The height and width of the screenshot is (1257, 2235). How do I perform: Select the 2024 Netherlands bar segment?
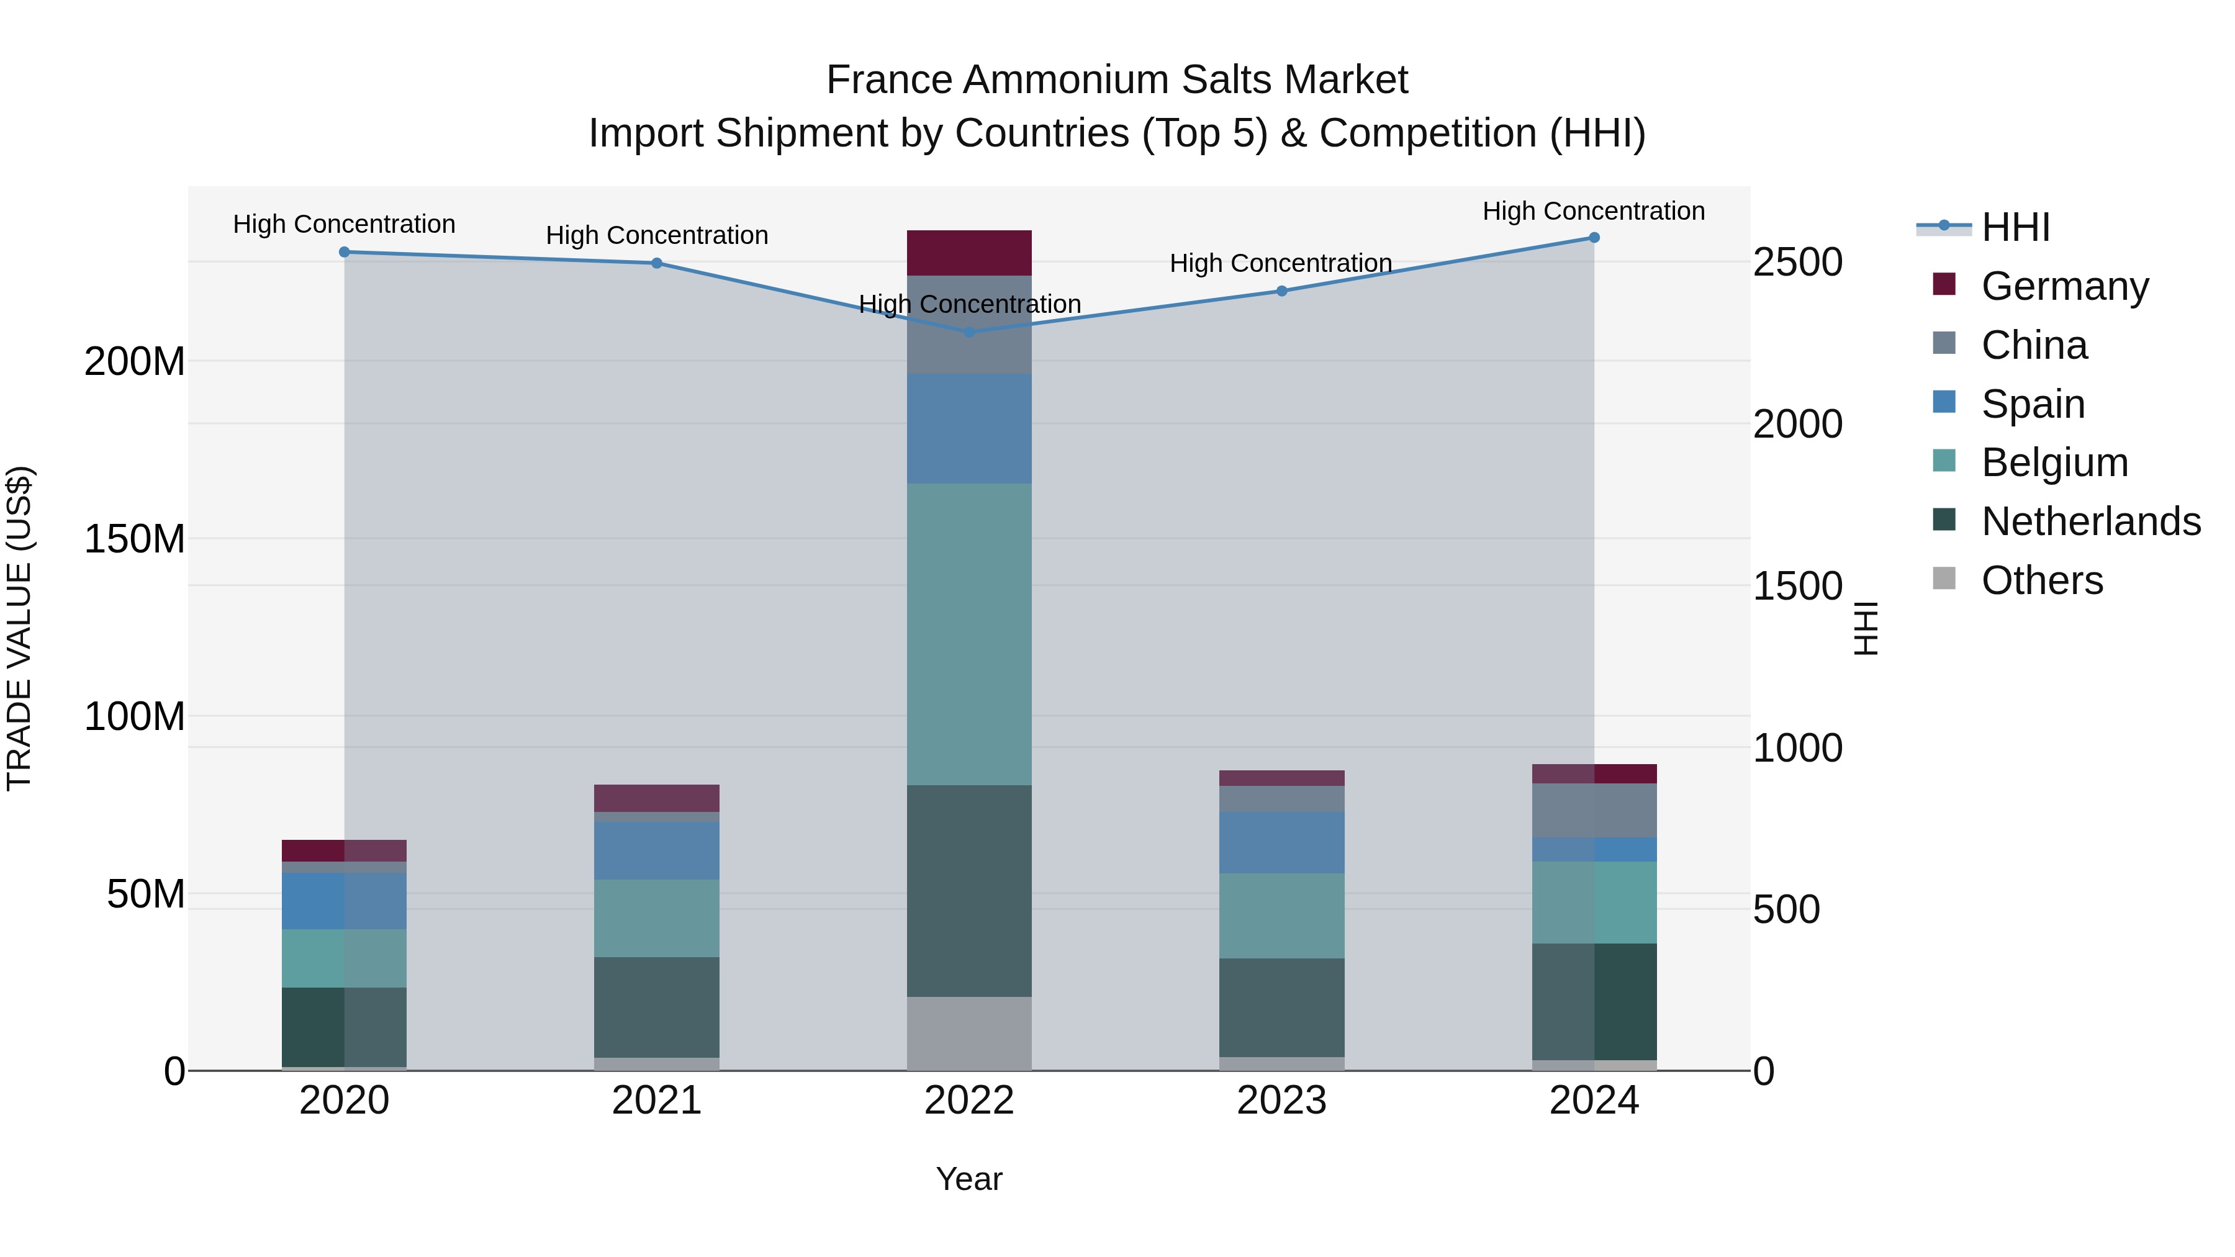(1594, 1001)
